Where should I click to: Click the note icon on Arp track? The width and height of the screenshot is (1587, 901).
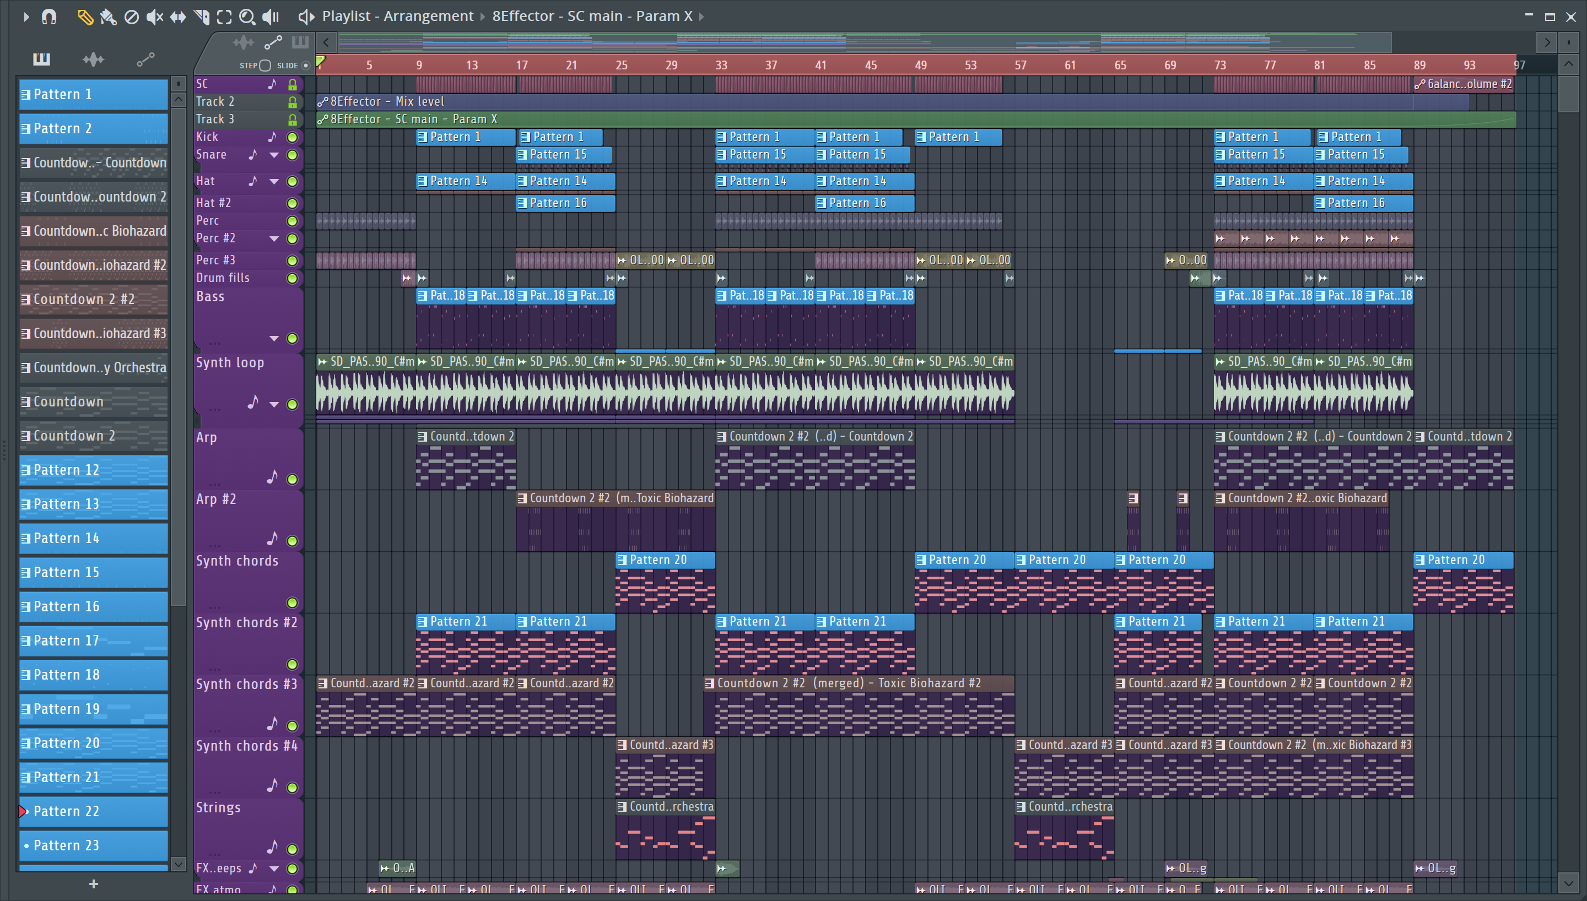pyautogui.click(x=272, y=476)
